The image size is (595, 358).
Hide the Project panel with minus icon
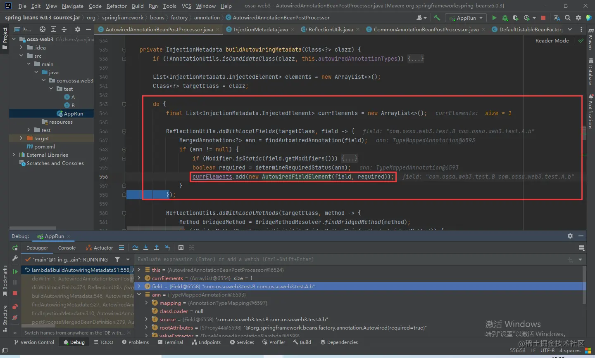(x=88, y=29)
